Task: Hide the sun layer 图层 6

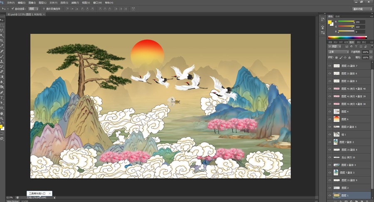Action: coord(330,119)
